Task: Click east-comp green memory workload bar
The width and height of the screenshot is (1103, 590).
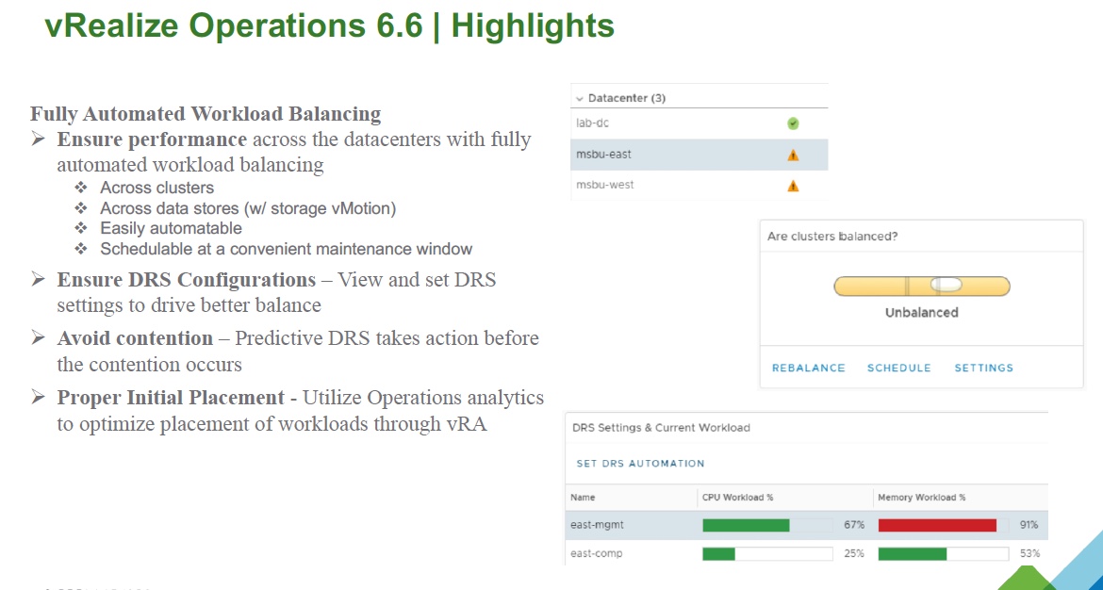Action: (912, 553)
